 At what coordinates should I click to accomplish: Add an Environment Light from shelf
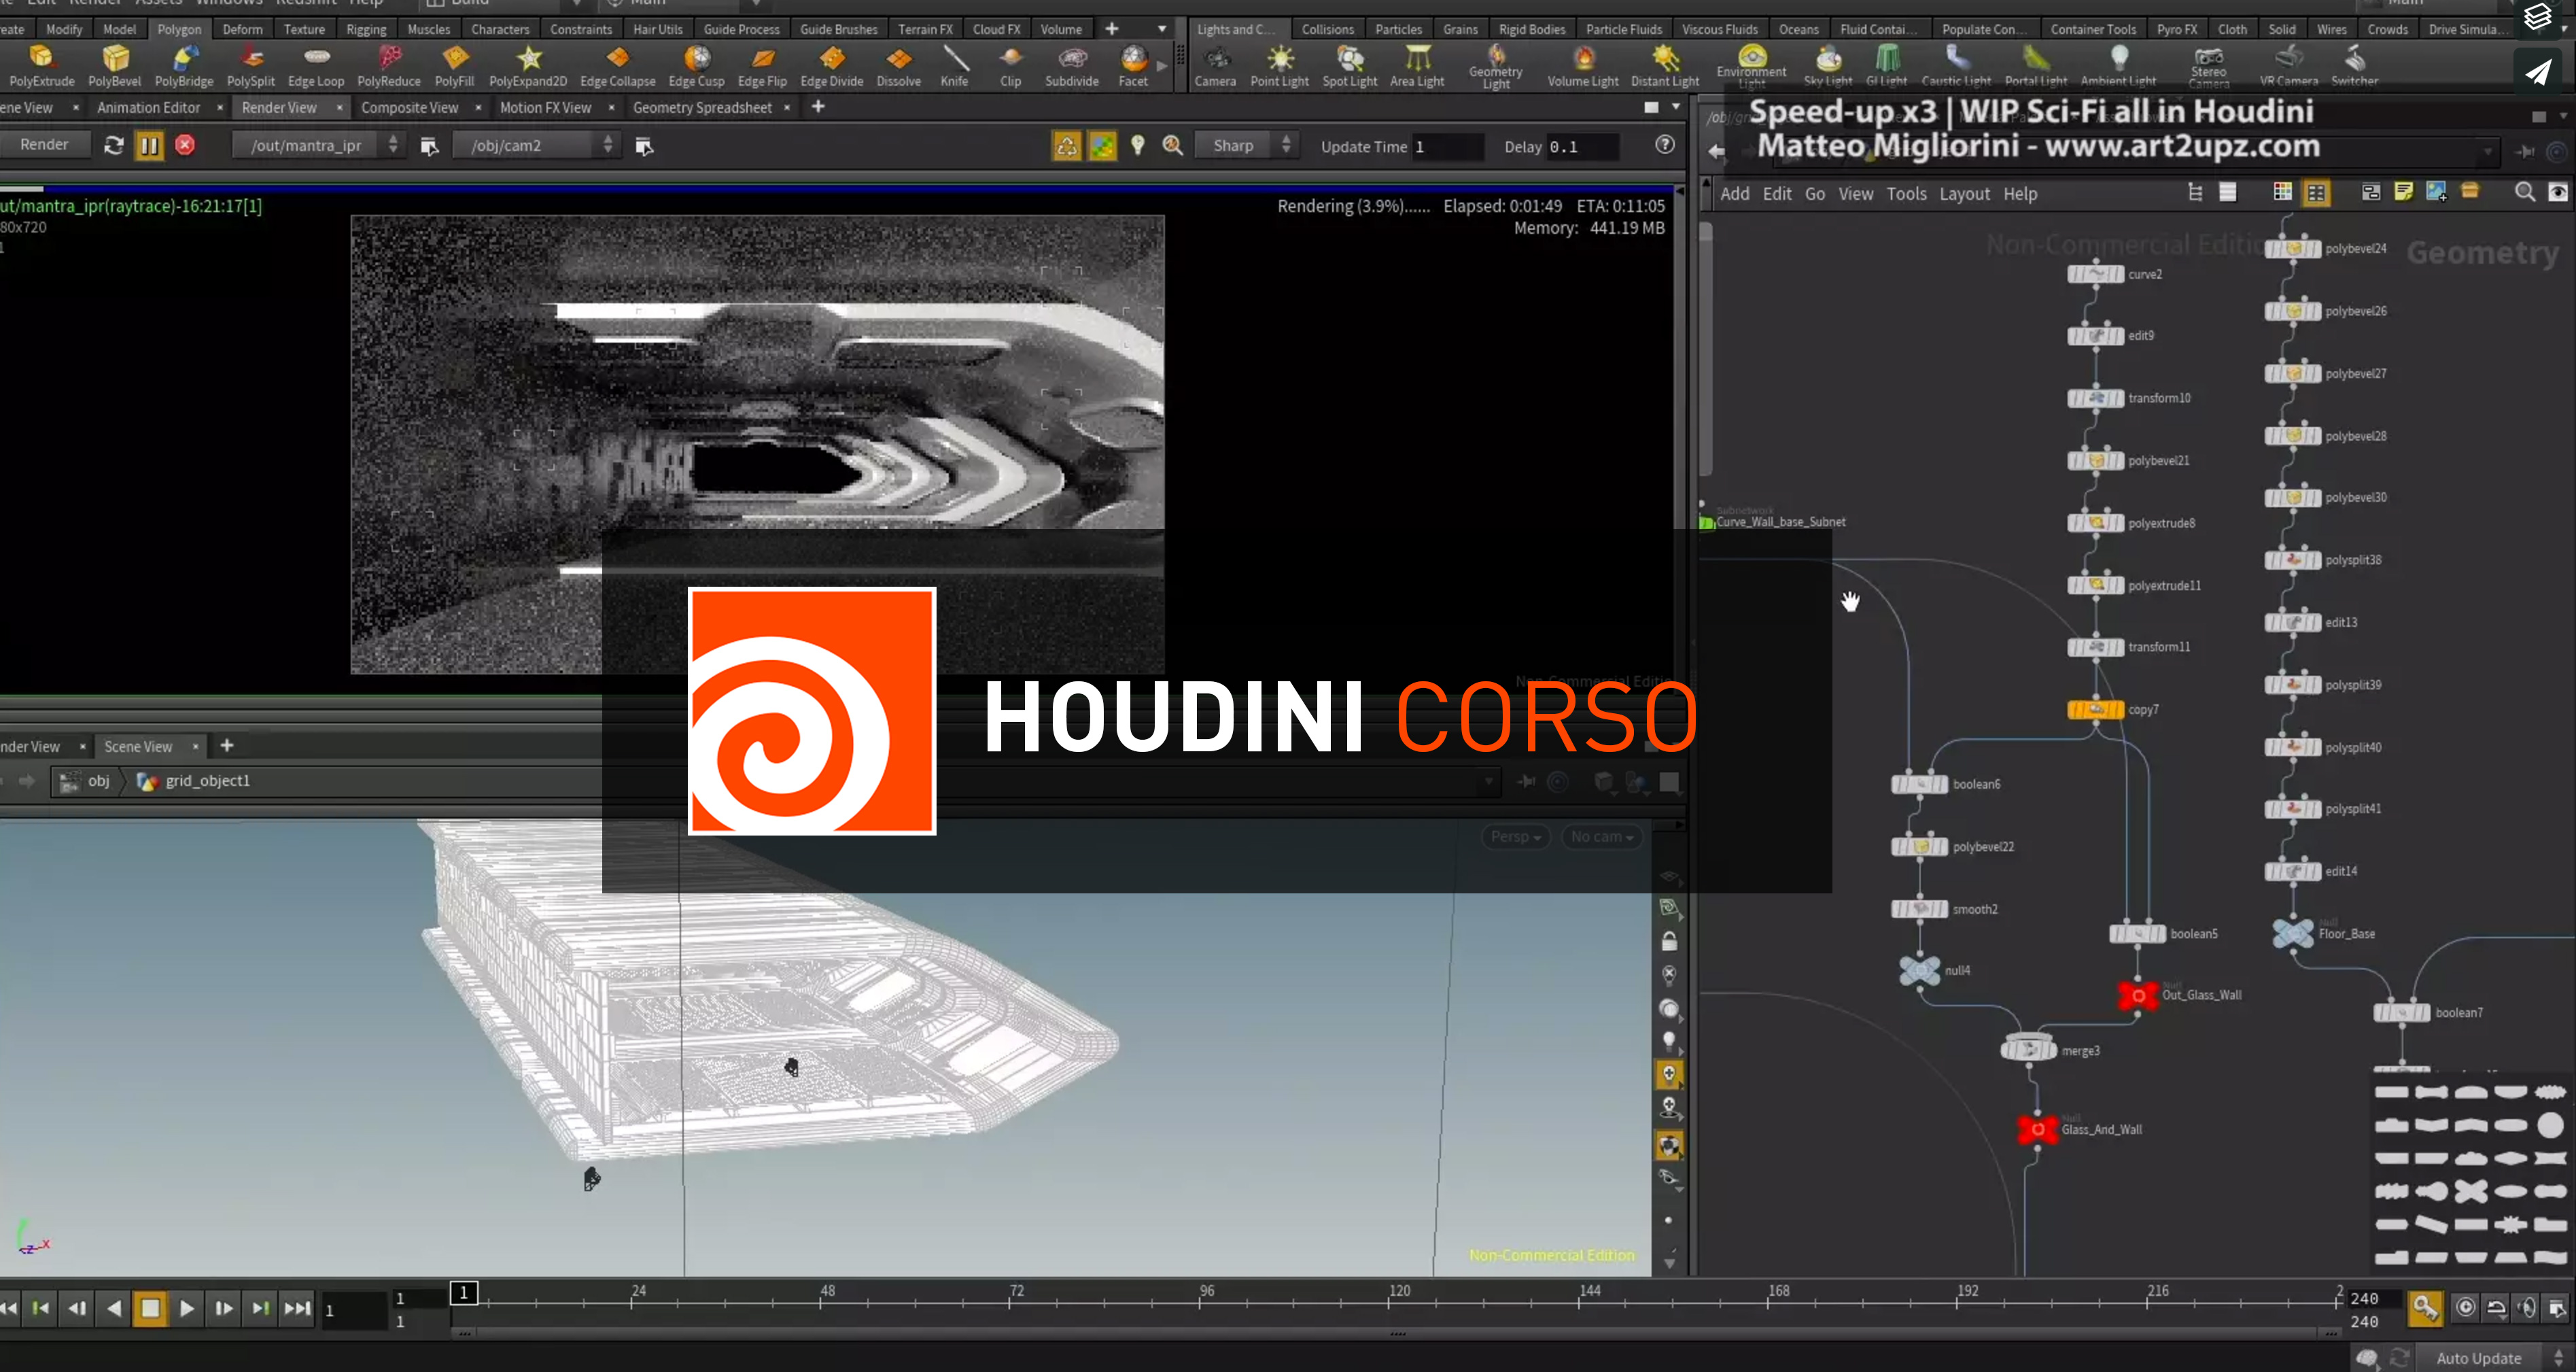(1751, 66)
